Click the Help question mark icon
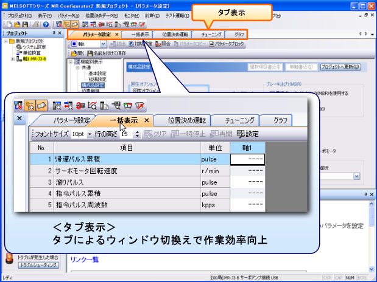 pyautogui.click(x=46, y=24)
